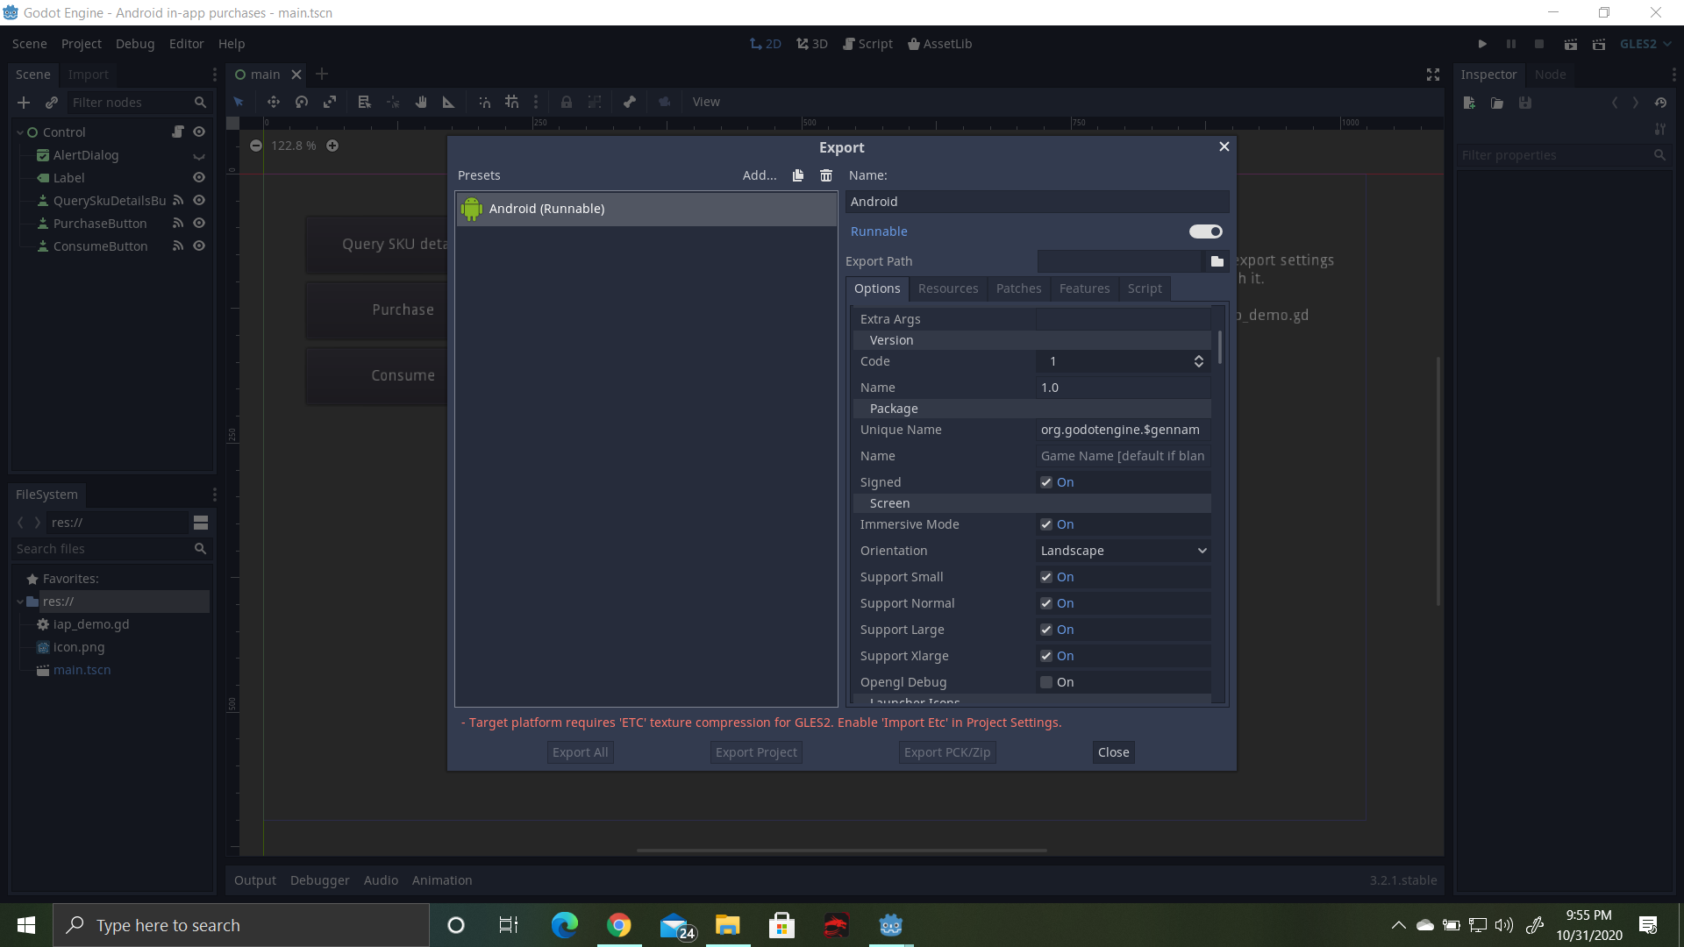Click the Play project button

1482,44
